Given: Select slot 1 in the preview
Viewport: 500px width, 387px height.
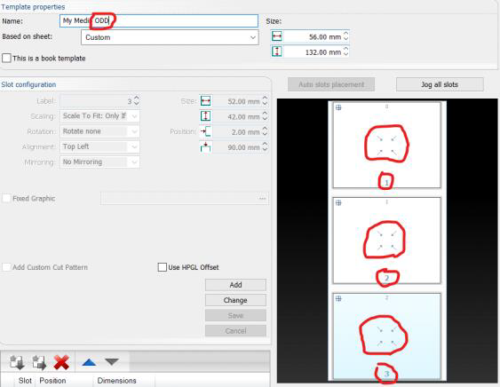Looking at the screenshot, I should (x=387, y=145).
